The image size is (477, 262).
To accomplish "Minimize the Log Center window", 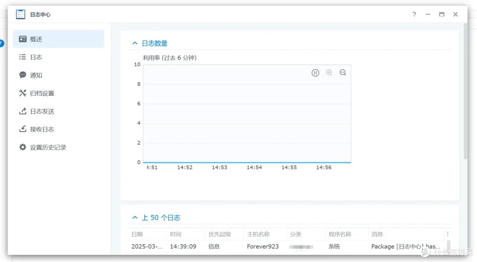I will tap(428, 14).
